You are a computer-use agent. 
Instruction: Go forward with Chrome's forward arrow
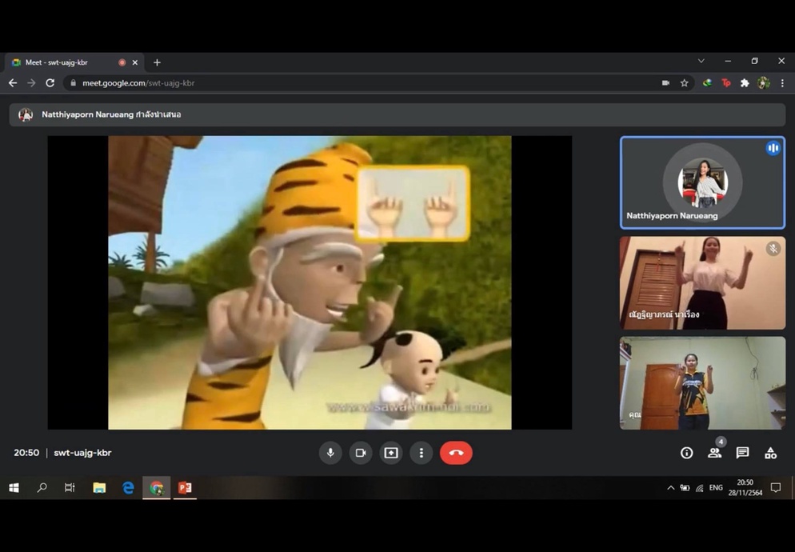tap(31, 82)
